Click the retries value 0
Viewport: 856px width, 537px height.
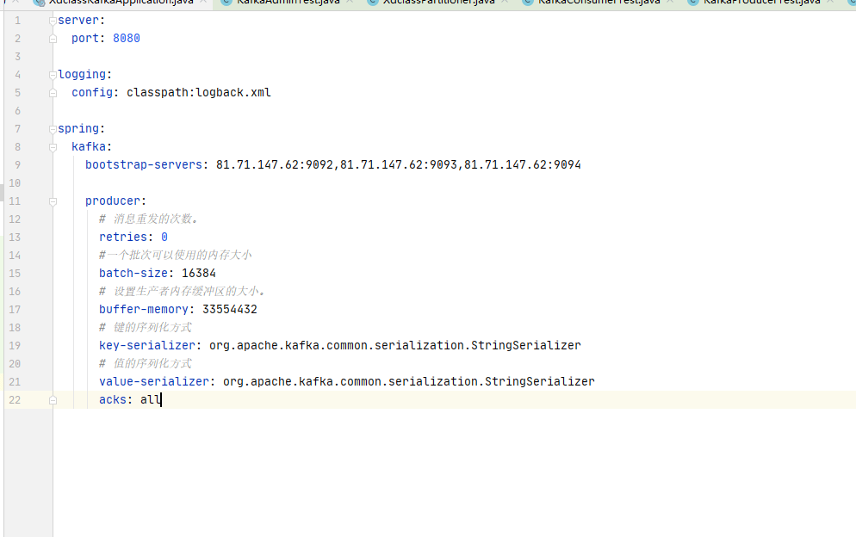164,237
